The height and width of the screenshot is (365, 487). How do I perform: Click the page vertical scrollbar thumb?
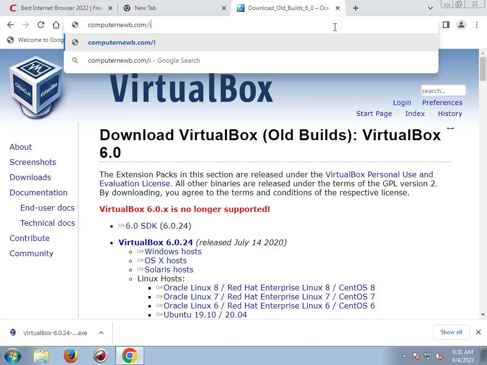point(483,69)
